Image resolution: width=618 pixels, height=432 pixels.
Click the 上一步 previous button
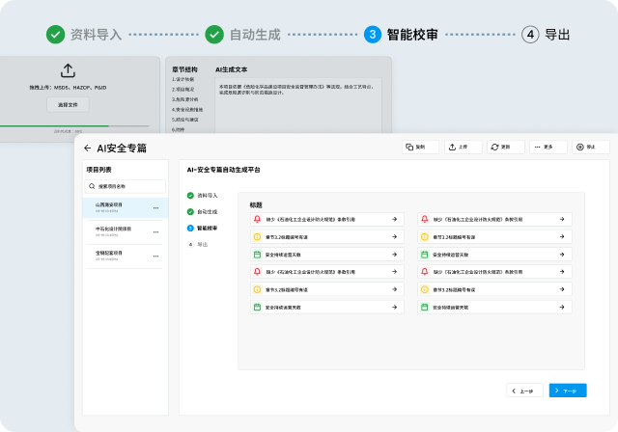[x=524, y=391]
